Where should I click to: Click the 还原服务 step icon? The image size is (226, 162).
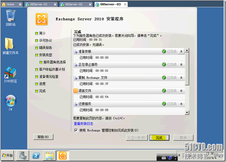76,104
